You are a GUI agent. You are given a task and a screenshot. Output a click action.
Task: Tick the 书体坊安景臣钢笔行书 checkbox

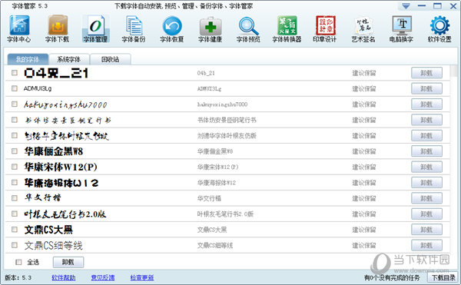[15, 120]
